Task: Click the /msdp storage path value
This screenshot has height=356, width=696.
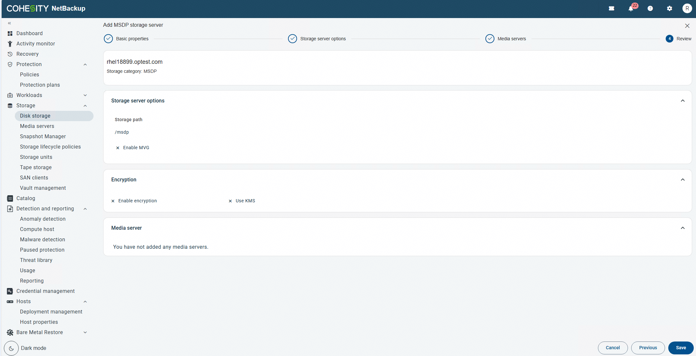Action: tap(122, 132)
